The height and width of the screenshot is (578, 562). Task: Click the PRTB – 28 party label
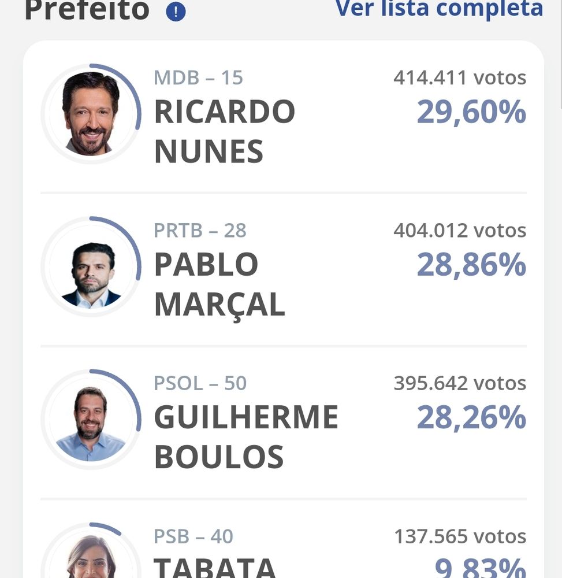pos(200,231)
